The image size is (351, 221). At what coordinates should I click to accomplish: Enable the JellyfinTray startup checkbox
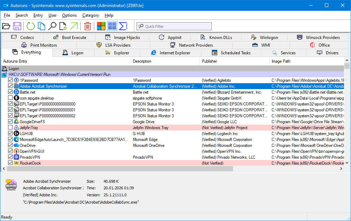tap(10, 128)
